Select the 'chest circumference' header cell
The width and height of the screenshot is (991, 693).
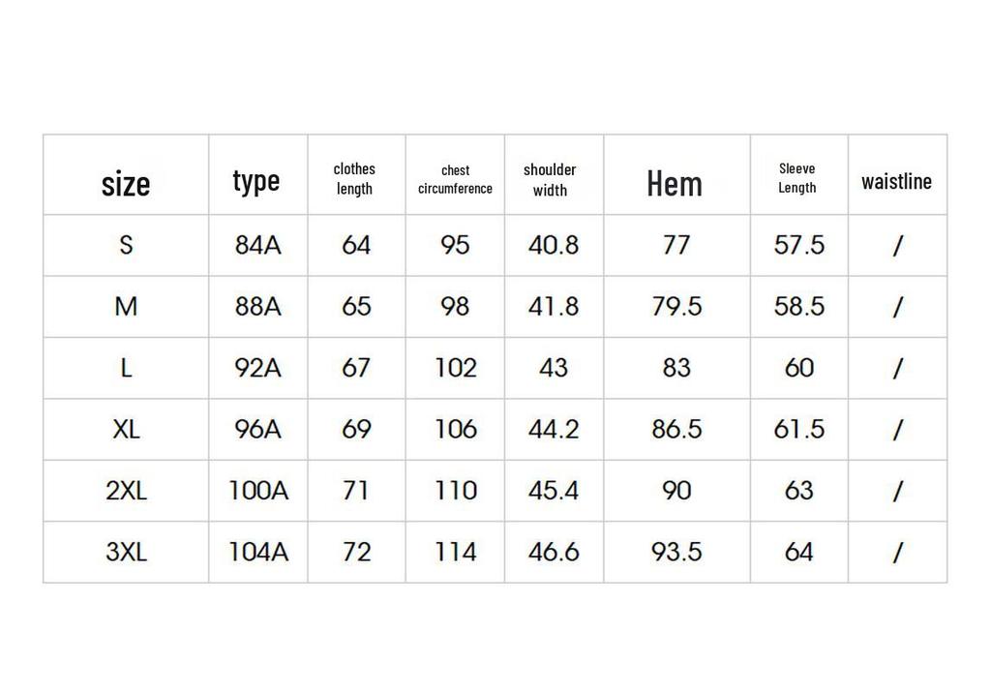point(455,180)
